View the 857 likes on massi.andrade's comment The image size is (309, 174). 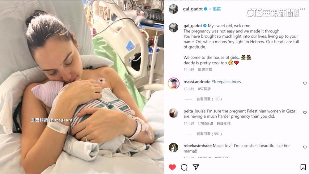click(204, 89)
